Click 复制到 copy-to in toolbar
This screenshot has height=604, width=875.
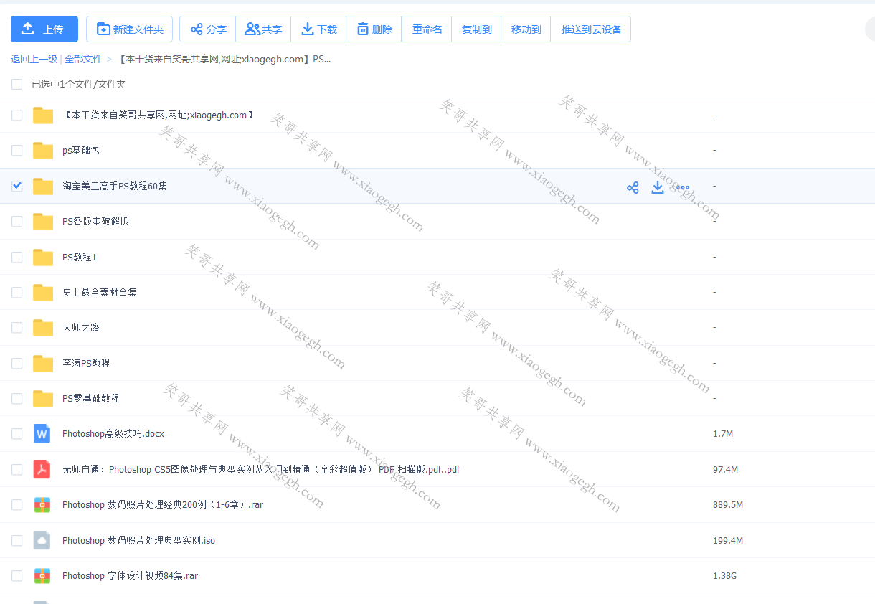(x=476, y=29)
